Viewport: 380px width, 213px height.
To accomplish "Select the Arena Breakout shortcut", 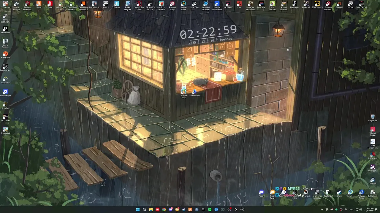I will click(x=5, y=43).
